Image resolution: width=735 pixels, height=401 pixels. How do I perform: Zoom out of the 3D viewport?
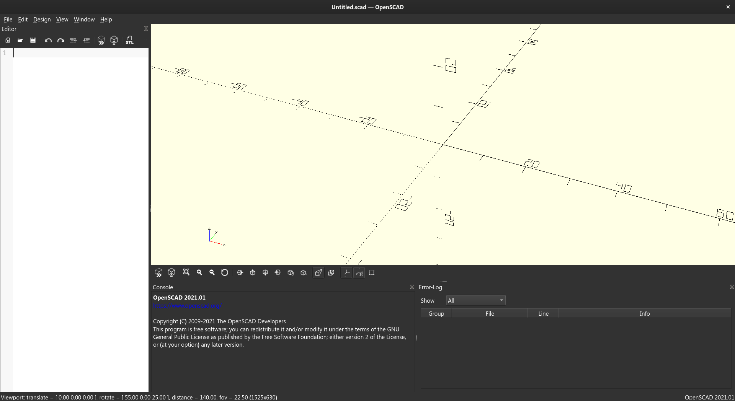point(212,272)
